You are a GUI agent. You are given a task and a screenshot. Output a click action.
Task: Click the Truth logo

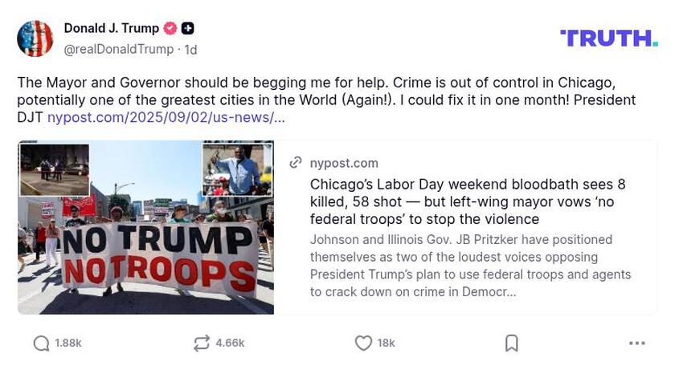coord(608,38)
